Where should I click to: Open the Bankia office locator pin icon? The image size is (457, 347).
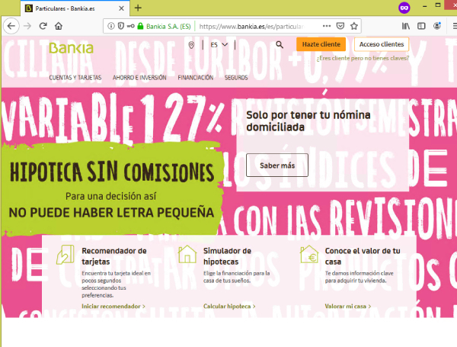coord(190,45)
